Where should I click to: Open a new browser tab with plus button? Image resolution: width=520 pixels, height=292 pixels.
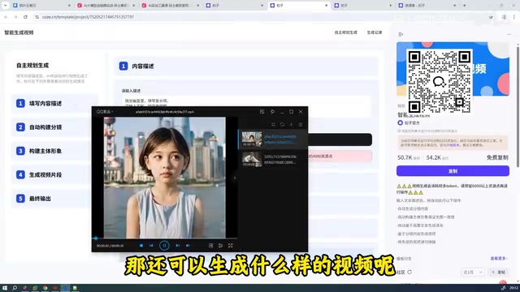click(x=464, y=6)
